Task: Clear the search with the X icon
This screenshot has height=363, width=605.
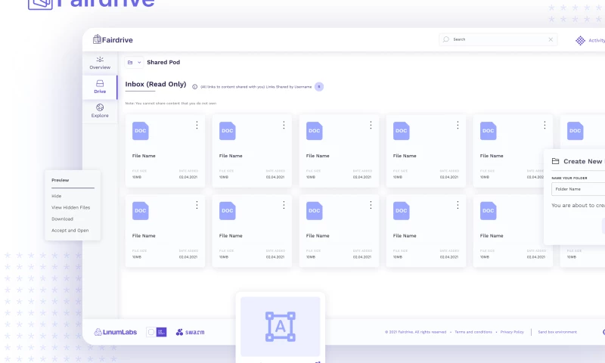Action: pos(551,39)
